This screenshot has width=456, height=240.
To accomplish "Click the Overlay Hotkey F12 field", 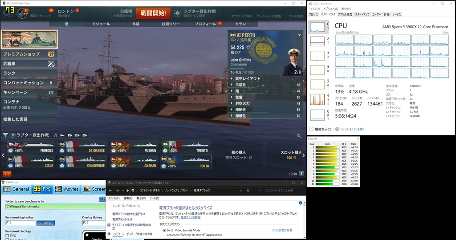I will point(94,223).
